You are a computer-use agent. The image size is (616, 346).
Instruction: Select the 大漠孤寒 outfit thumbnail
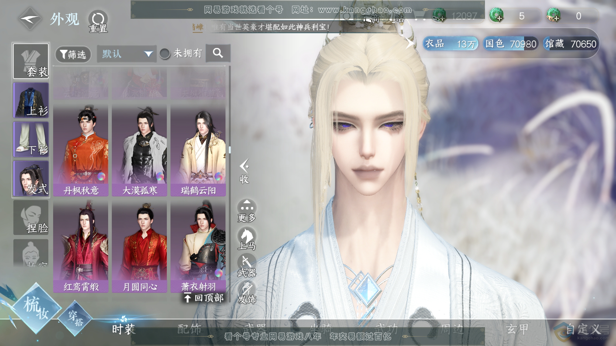[140, 150]
